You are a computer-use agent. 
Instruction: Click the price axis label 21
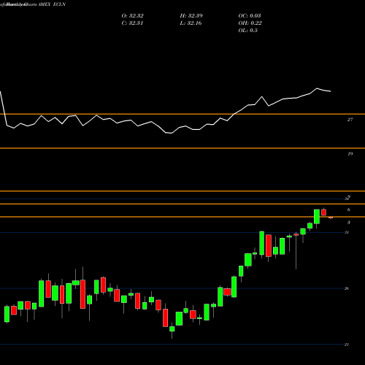tap(347, 345)
